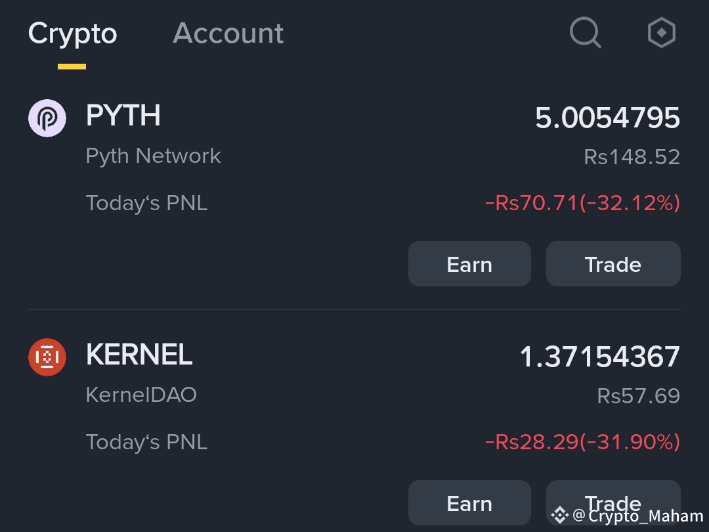Tap Earn button for KERNEL
This screenshot has width=709, height=532.
(469, 502)
